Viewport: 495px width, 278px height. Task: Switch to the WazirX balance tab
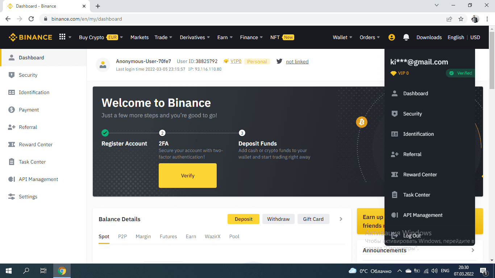[213, 236]
